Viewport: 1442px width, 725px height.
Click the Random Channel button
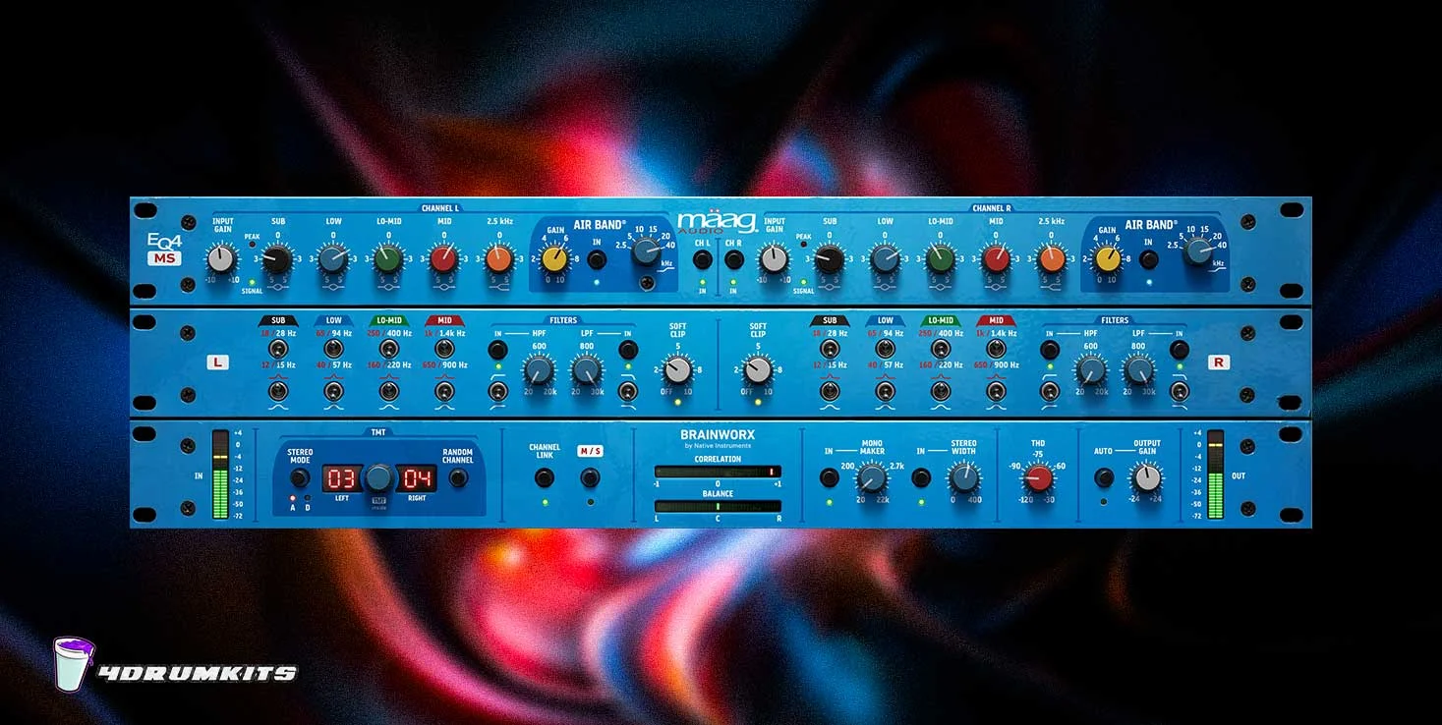click(x=457, y=478)
